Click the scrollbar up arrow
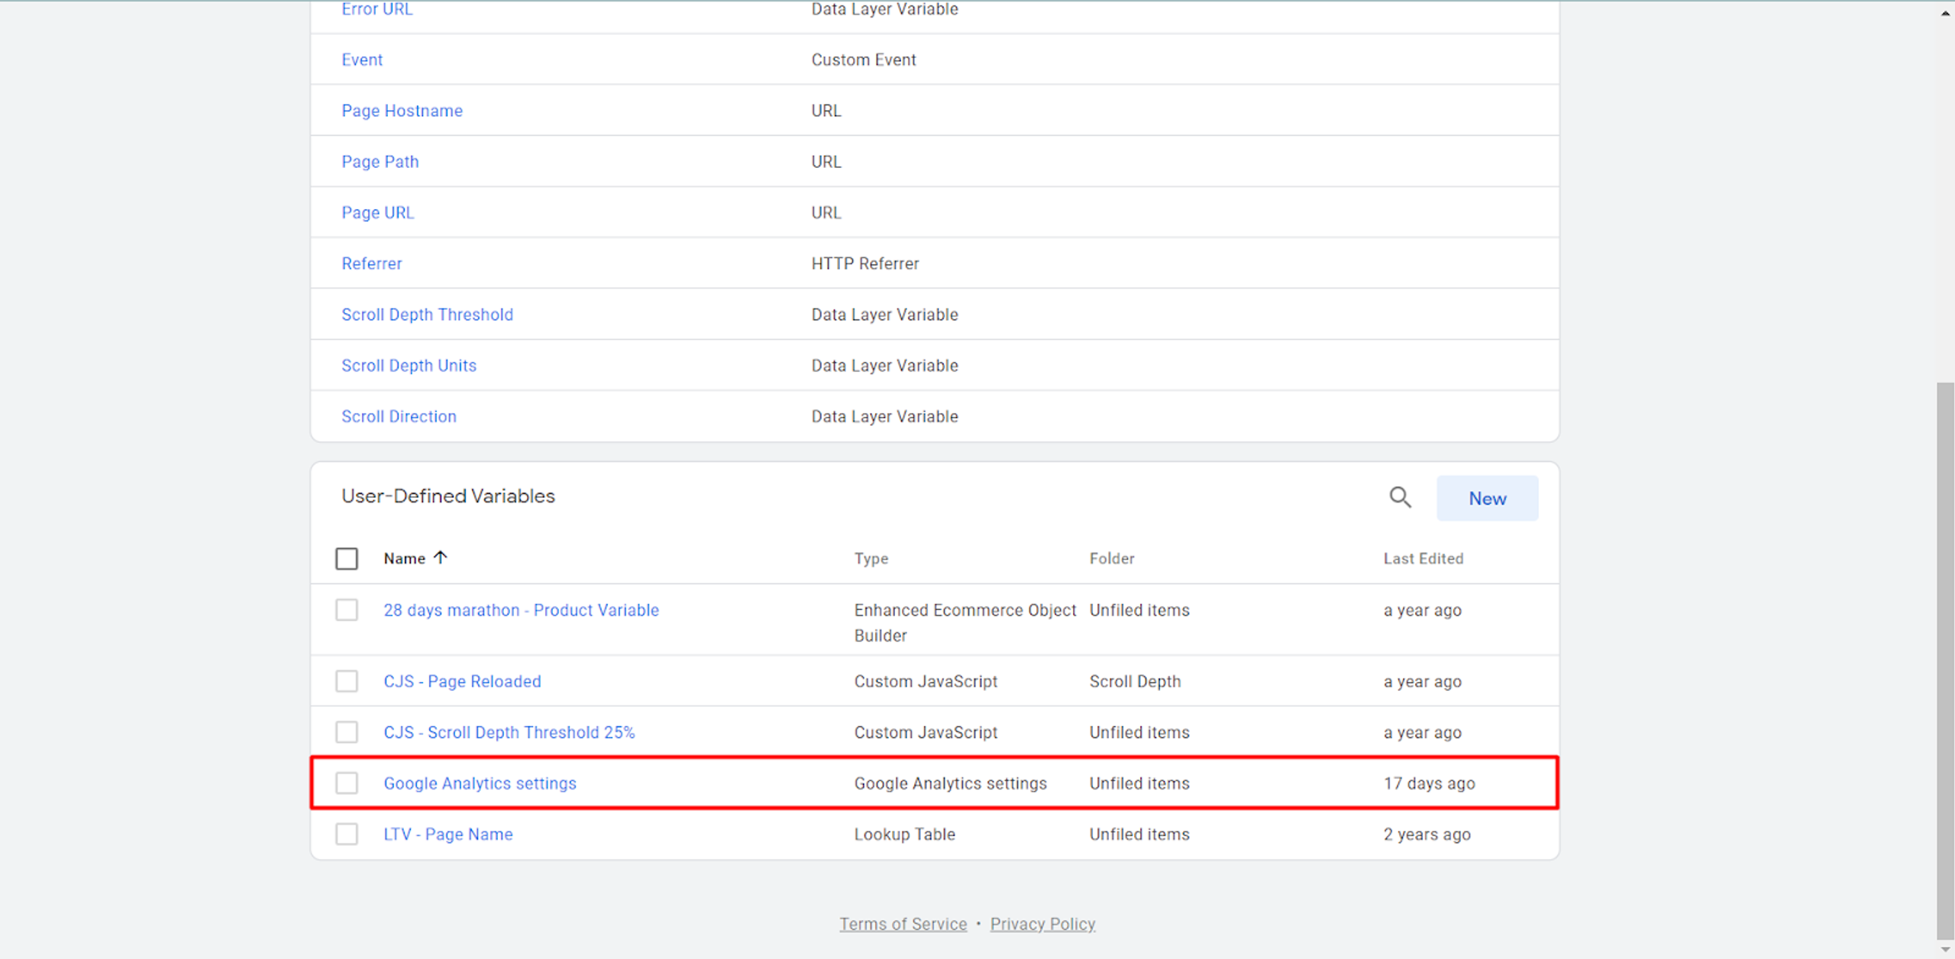 tap(1945, 12)
